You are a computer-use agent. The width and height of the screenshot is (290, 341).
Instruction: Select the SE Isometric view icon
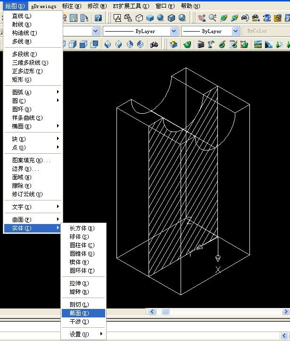coord(119,44)
